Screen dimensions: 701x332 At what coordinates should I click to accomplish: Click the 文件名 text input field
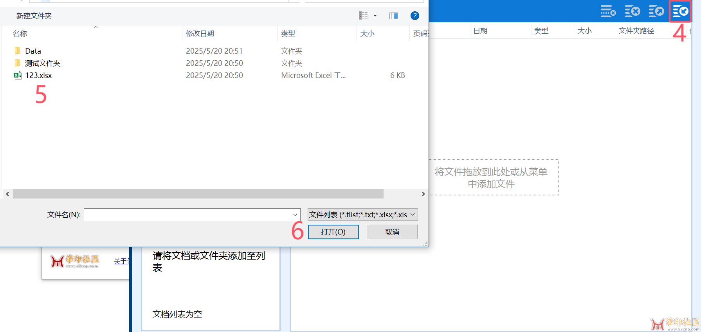pos(188,215)
